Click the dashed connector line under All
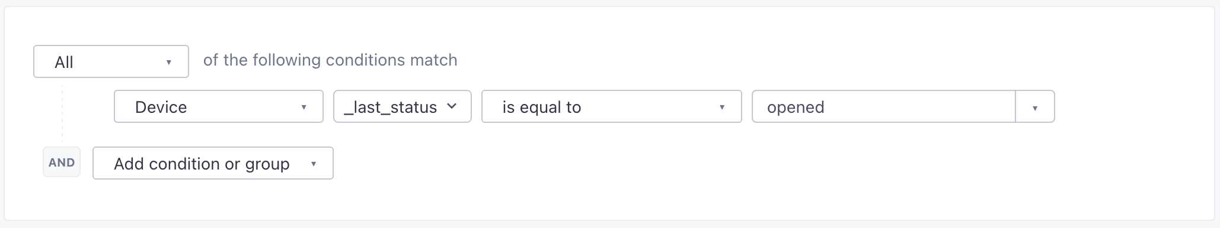Screen dimensions: 1220x228 (62, 112)
